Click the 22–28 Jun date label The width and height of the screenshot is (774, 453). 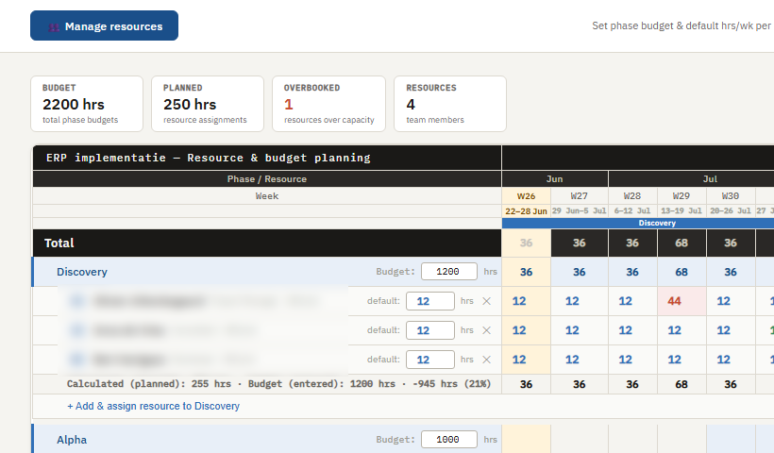[526, 210]
